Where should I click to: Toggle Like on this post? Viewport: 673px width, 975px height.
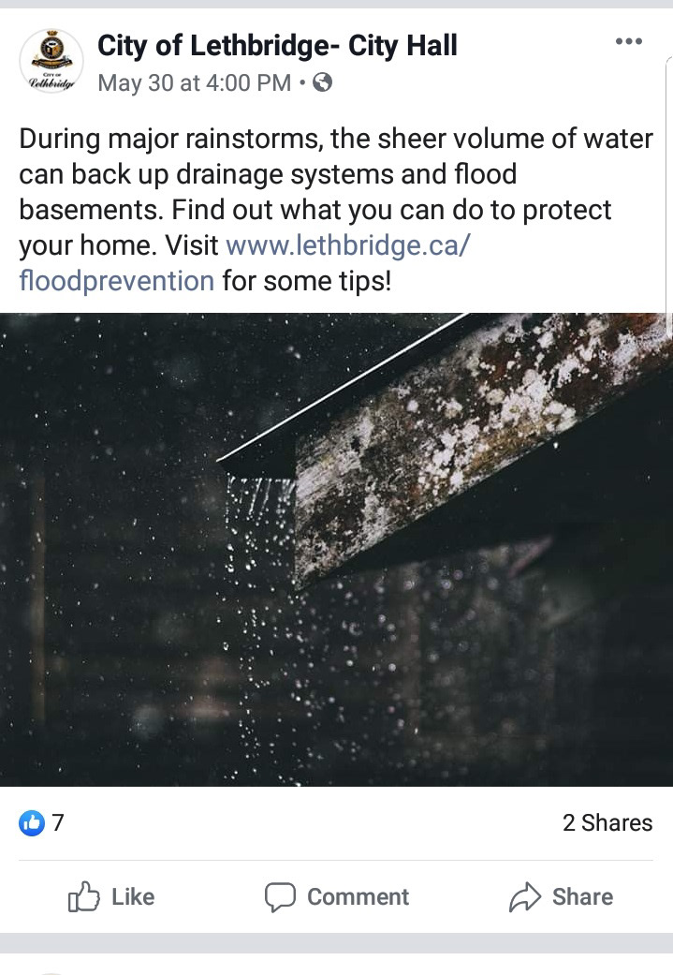click(x=111, y=896)
